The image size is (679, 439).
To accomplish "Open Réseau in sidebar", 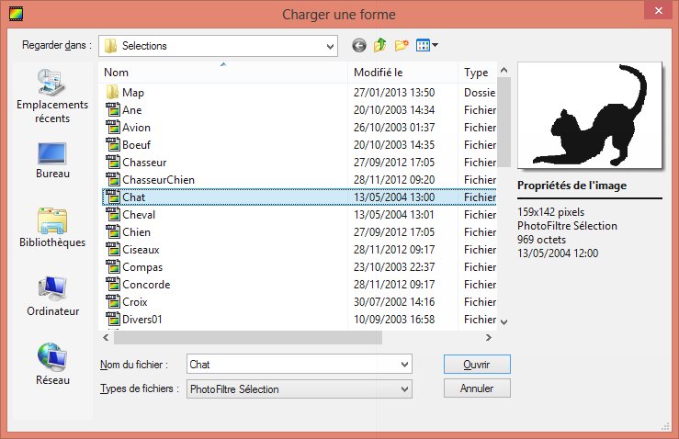I will (51, 363).
